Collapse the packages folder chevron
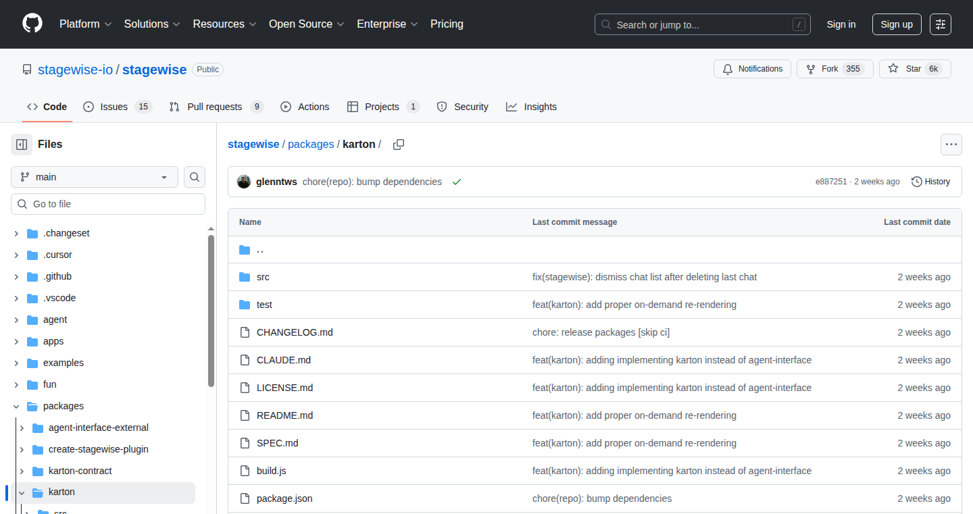Viewport: 973px width, 514px height. [16, 406]
